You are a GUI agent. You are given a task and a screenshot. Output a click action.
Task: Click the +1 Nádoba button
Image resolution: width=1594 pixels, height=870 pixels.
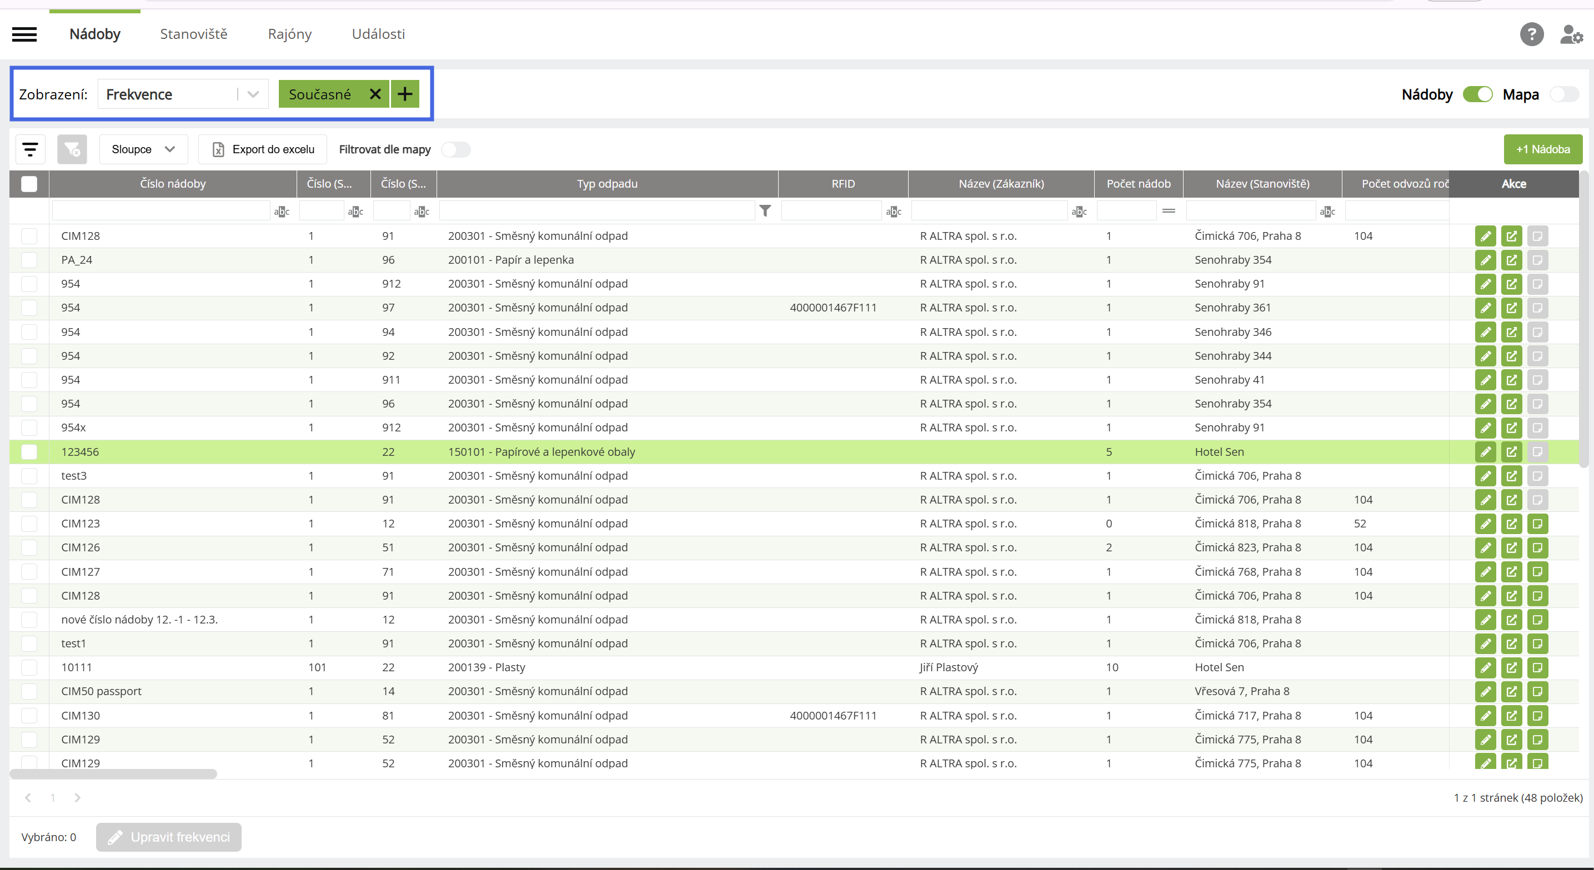[x=1542, y=149]
